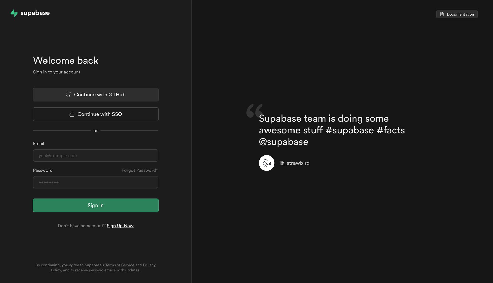
Task: Click Sign Up Now
Action: point(120,226)
